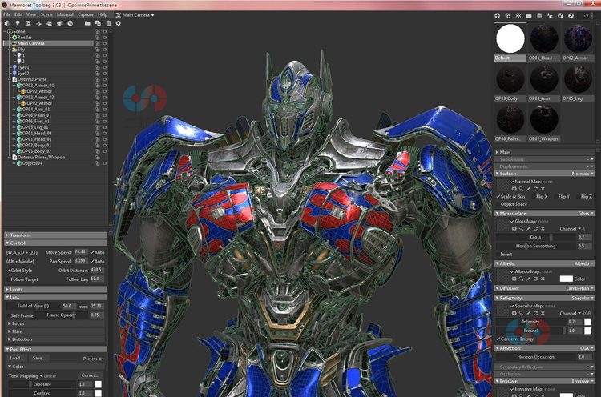Click the camera icon beside Main Camera dropdown

[x=119, y=15]
